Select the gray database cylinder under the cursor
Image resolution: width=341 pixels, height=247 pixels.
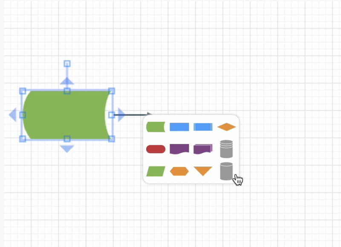point(227,170)
